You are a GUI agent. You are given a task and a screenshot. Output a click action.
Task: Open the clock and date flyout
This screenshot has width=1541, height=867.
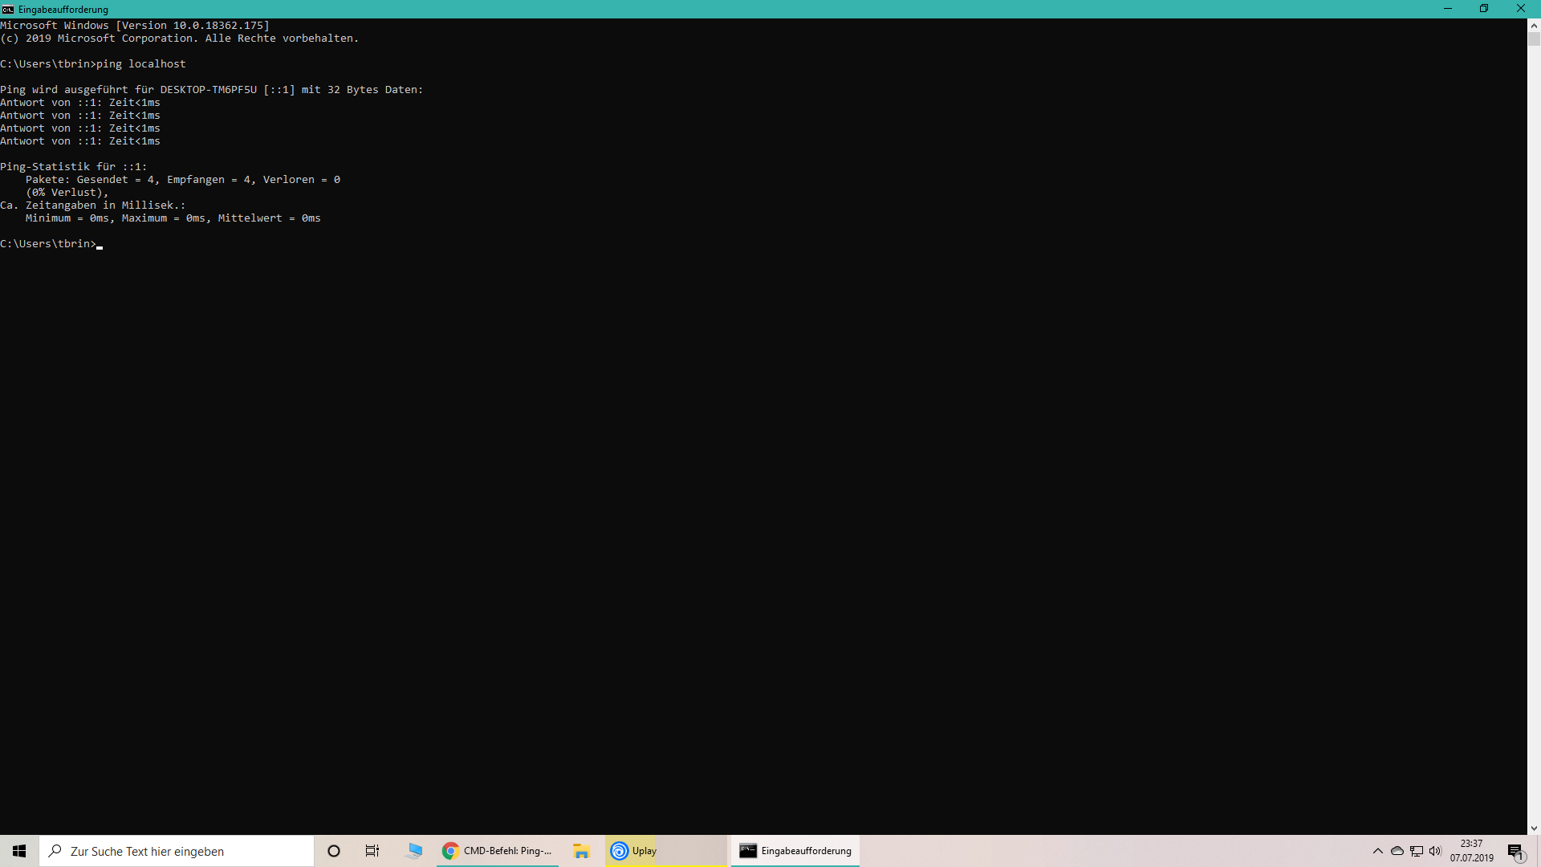pos(1471,851)
